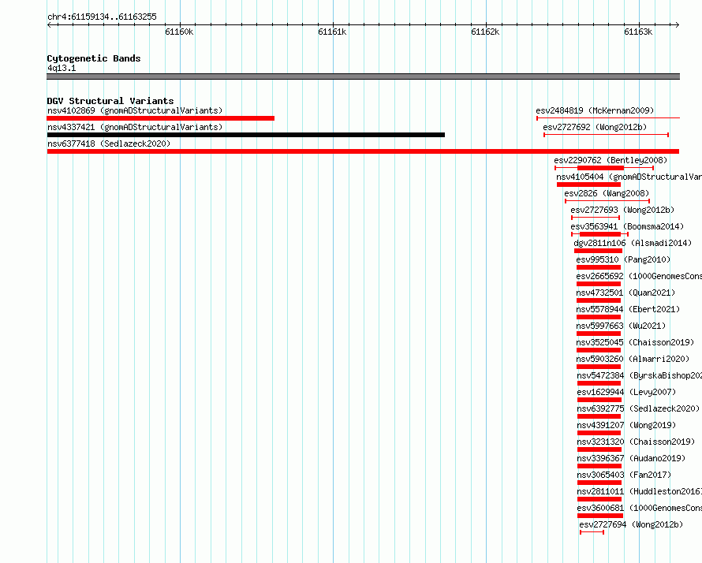702x563 pixels.
Task: Click the 61161k ruler tick label
Action: [332, 32]
